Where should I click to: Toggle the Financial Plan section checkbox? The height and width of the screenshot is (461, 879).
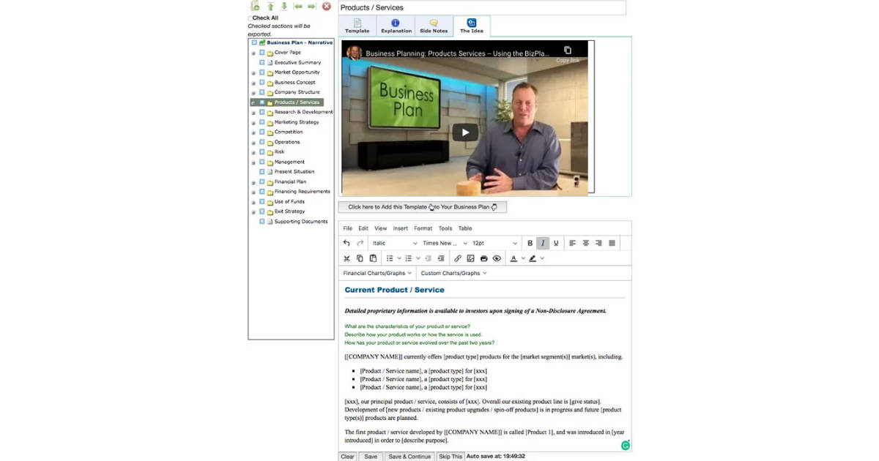point(262,181)
